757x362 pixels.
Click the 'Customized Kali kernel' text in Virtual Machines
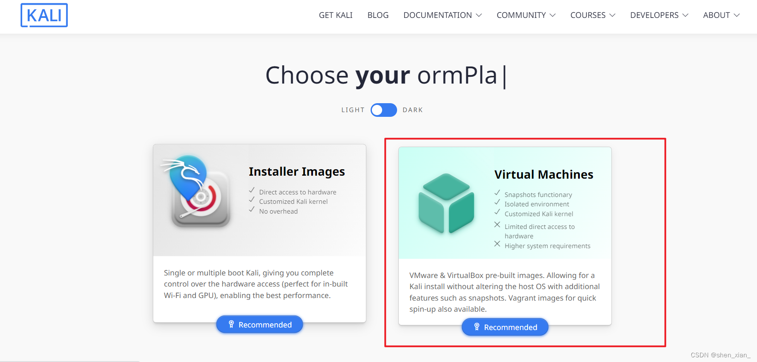539,214
